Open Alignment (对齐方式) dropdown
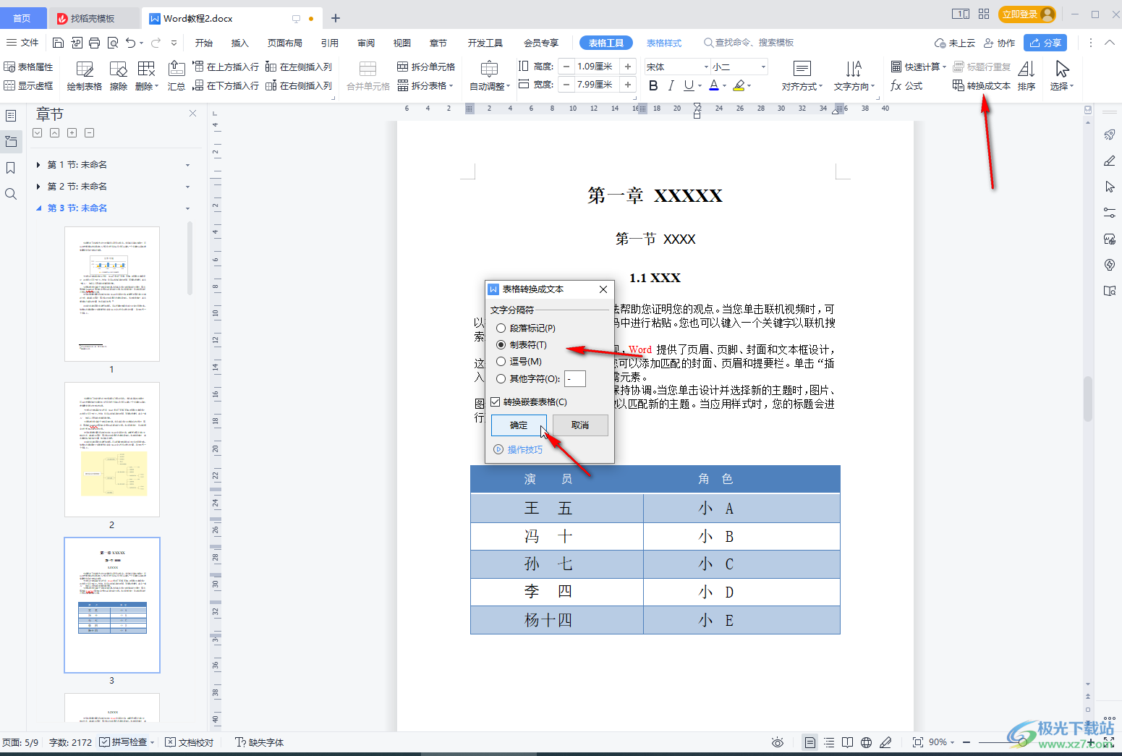 (x=802, y=76)
